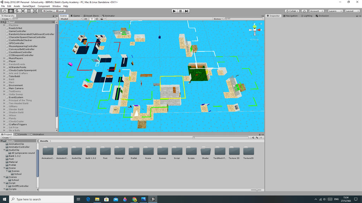
Task: Select the Hand tool in the toolbar
Action: (x=5, y=11)
